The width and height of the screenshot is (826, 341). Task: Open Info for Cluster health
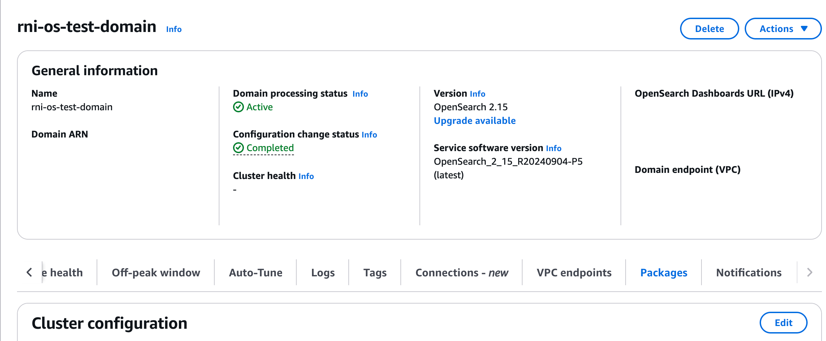pyautogui.click(x=306, y=176)
